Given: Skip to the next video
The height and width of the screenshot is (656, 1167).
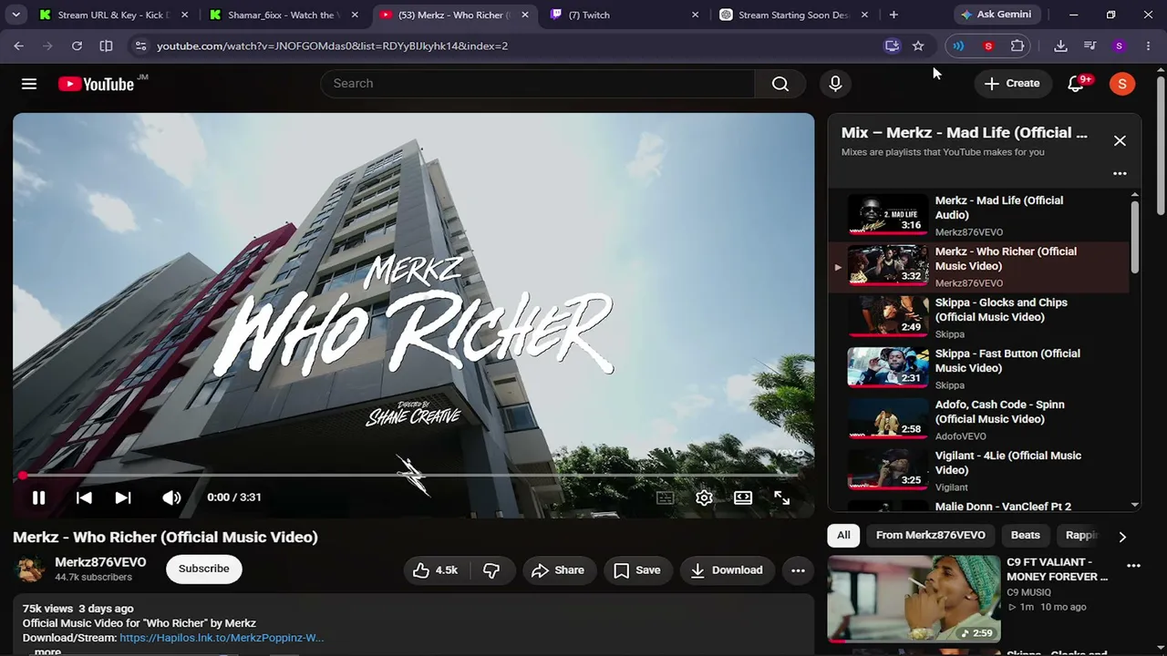Looking at the screenshot, I should pos(123,497).
